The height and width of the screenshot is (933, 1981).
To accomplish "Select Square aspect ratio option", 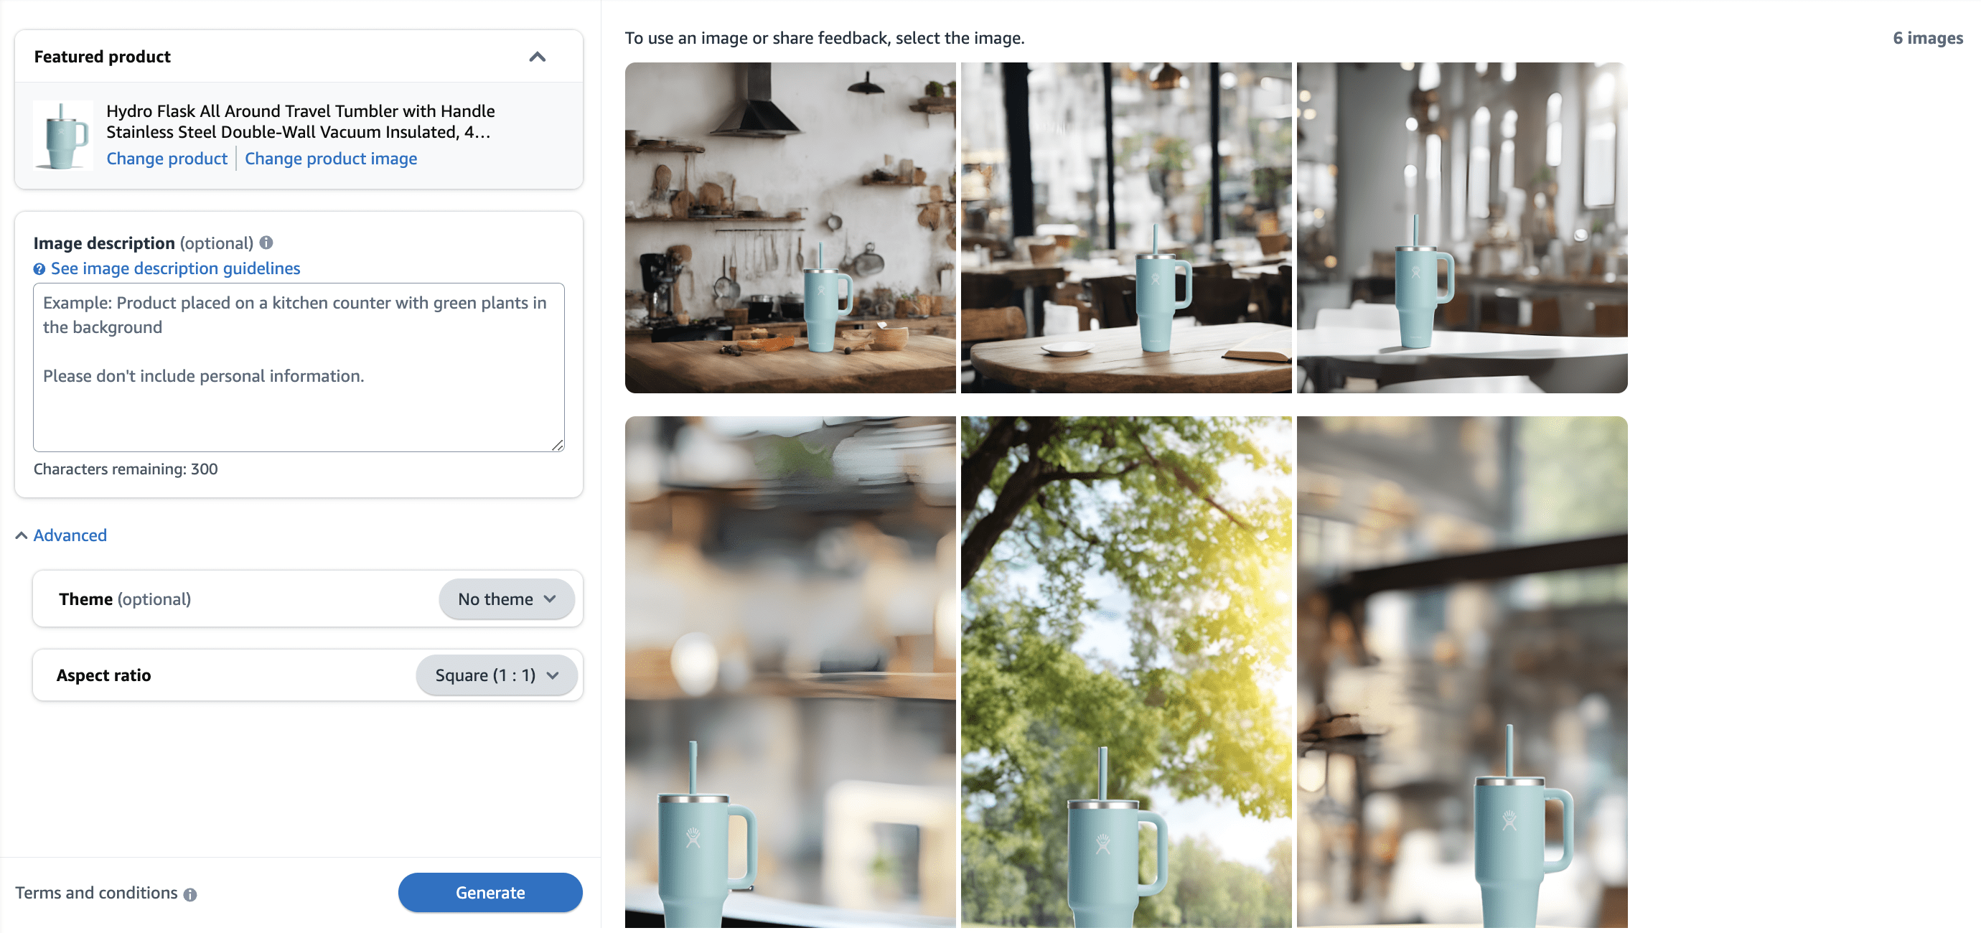I will tap(494, 674).
